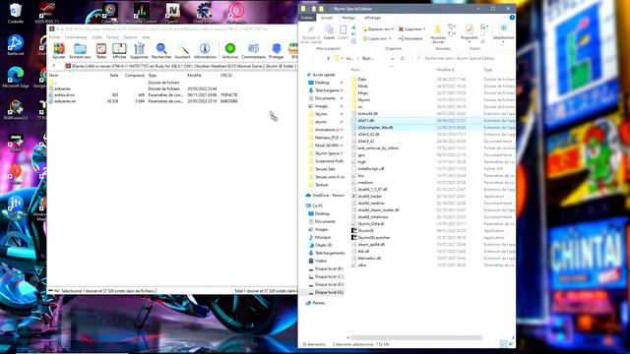630x354 pixels.
Task: Open the WinRAR archive path dropdown field
Action: [x=181, y=66]
